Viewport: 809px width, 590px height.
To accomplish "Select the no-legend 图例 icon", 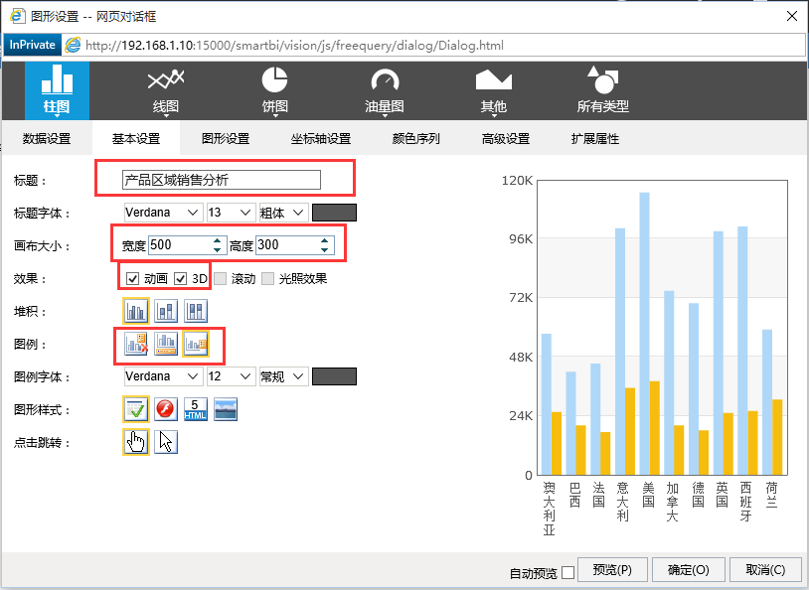I will coord(136,344).
